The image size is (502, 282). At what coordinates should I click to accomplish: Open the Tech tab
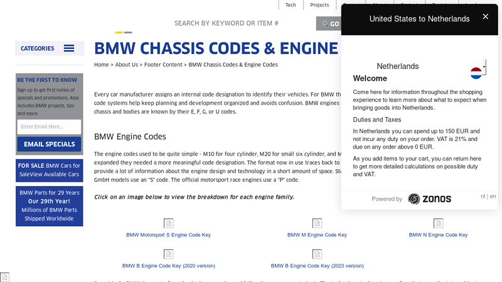coord(291,5)
